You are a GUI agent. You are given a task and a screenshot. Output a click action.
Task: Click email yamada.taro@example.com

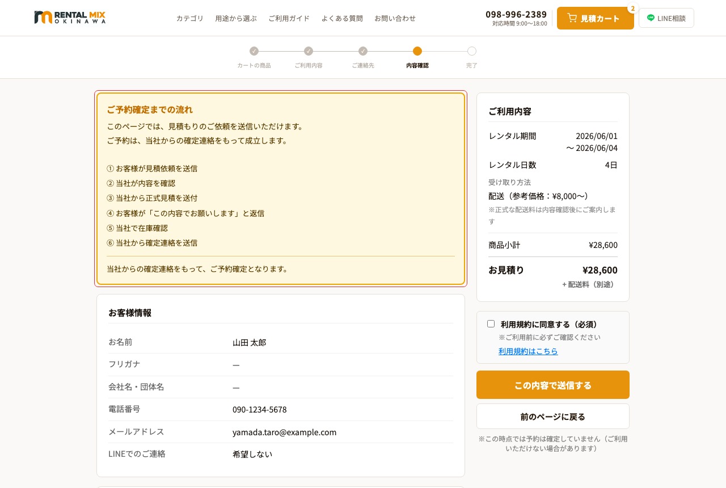pyautogui.click(x=284, y=432)
